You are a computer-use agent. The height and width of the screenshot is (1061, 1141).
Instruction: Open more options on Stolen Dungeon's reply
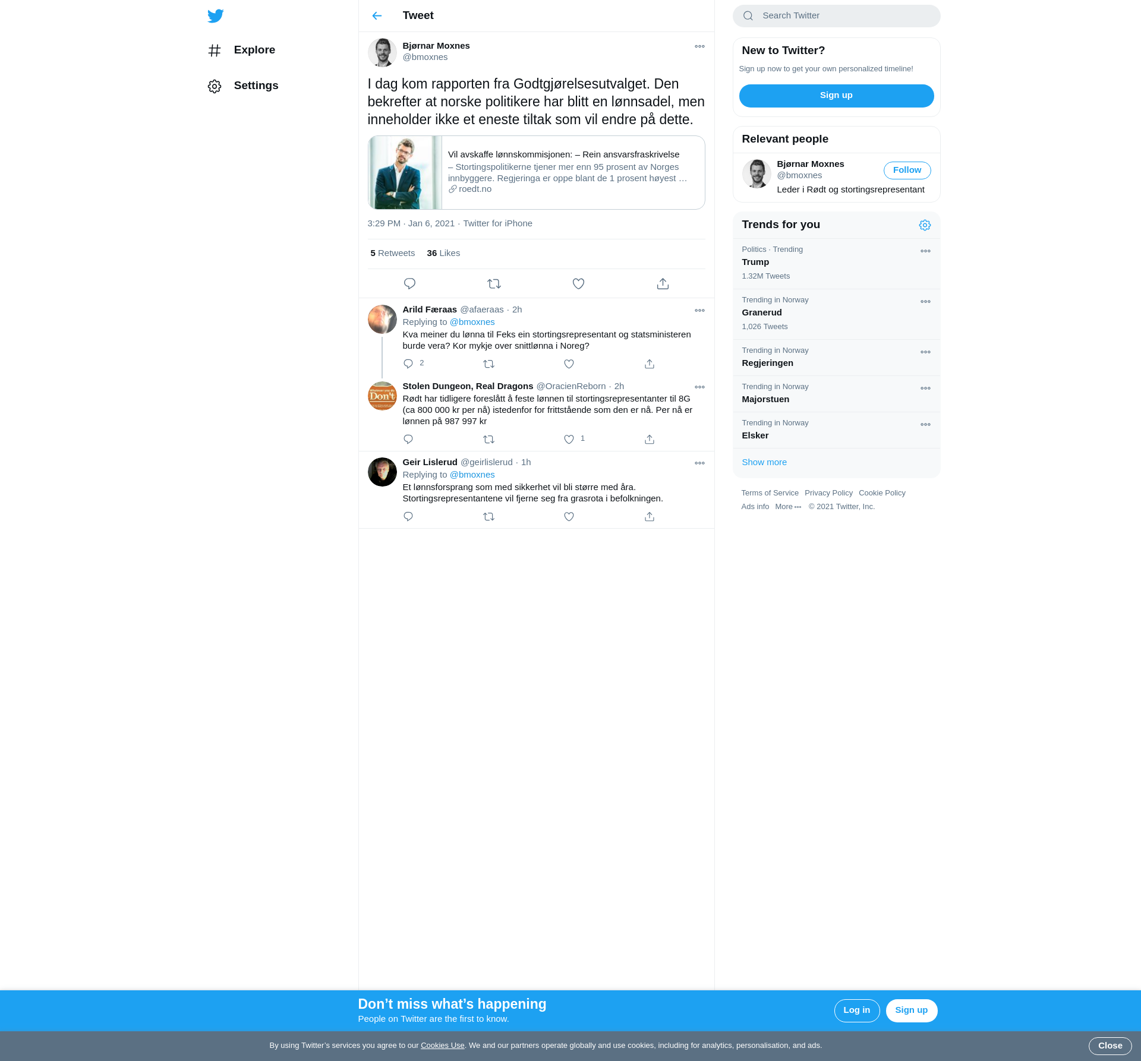(x=699, y=387)
